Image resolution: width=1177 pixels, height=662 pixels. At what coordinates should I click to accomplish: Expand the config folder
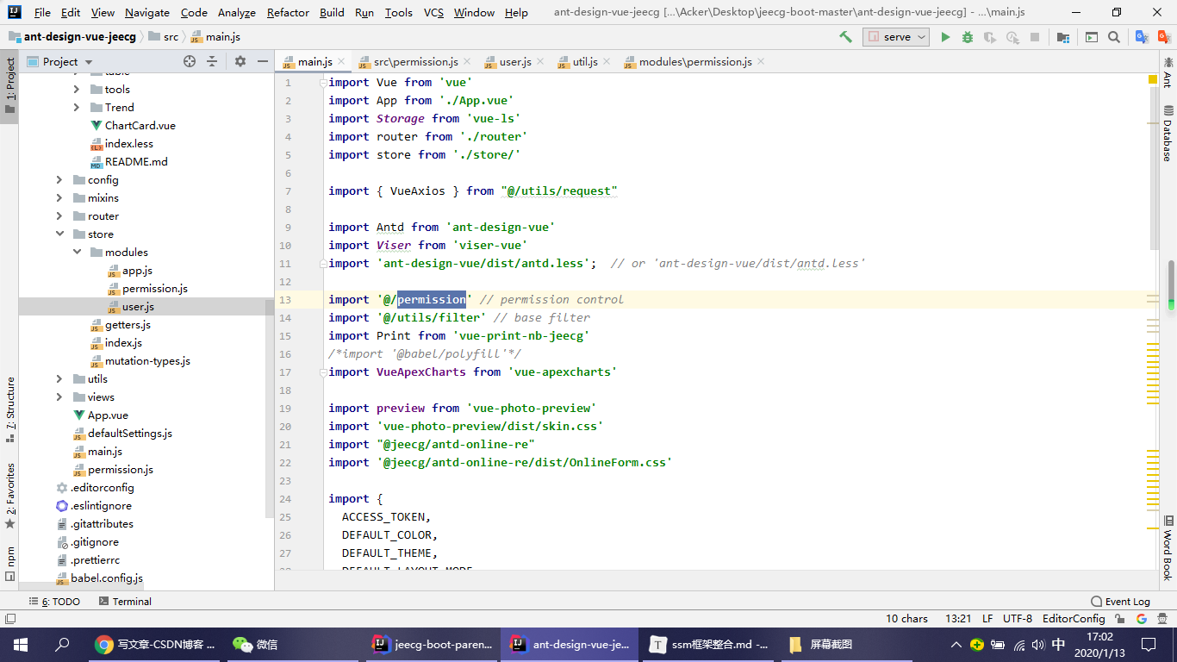pos(59,179)
